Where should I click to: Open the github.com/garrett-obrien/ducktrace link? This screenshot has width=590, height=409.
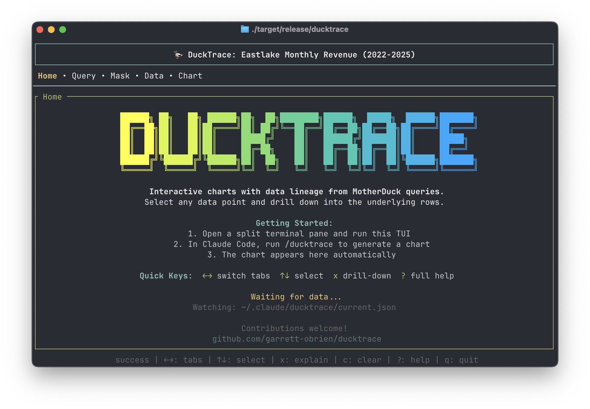[x=296, y=339]
